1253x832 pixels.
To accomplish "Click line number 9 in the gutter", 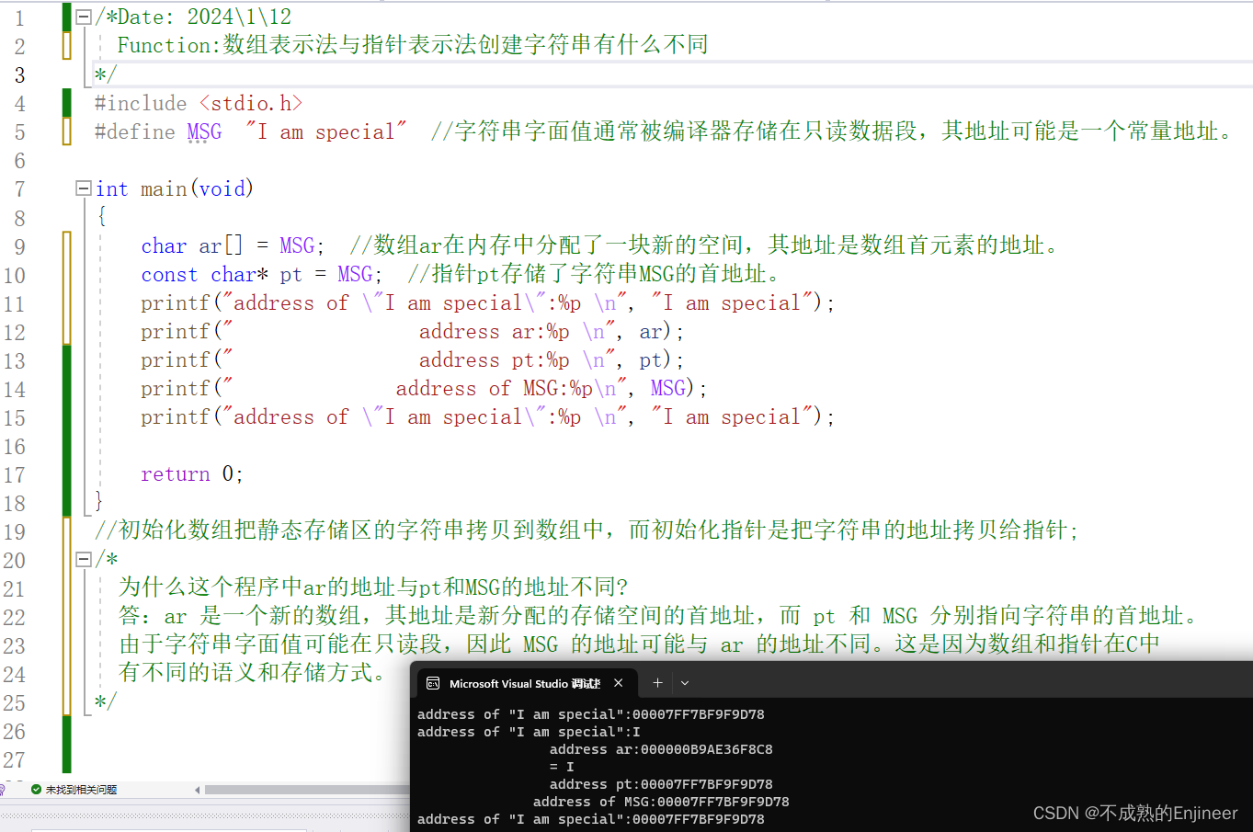I will pyautogui.click(x=19, y=246).
